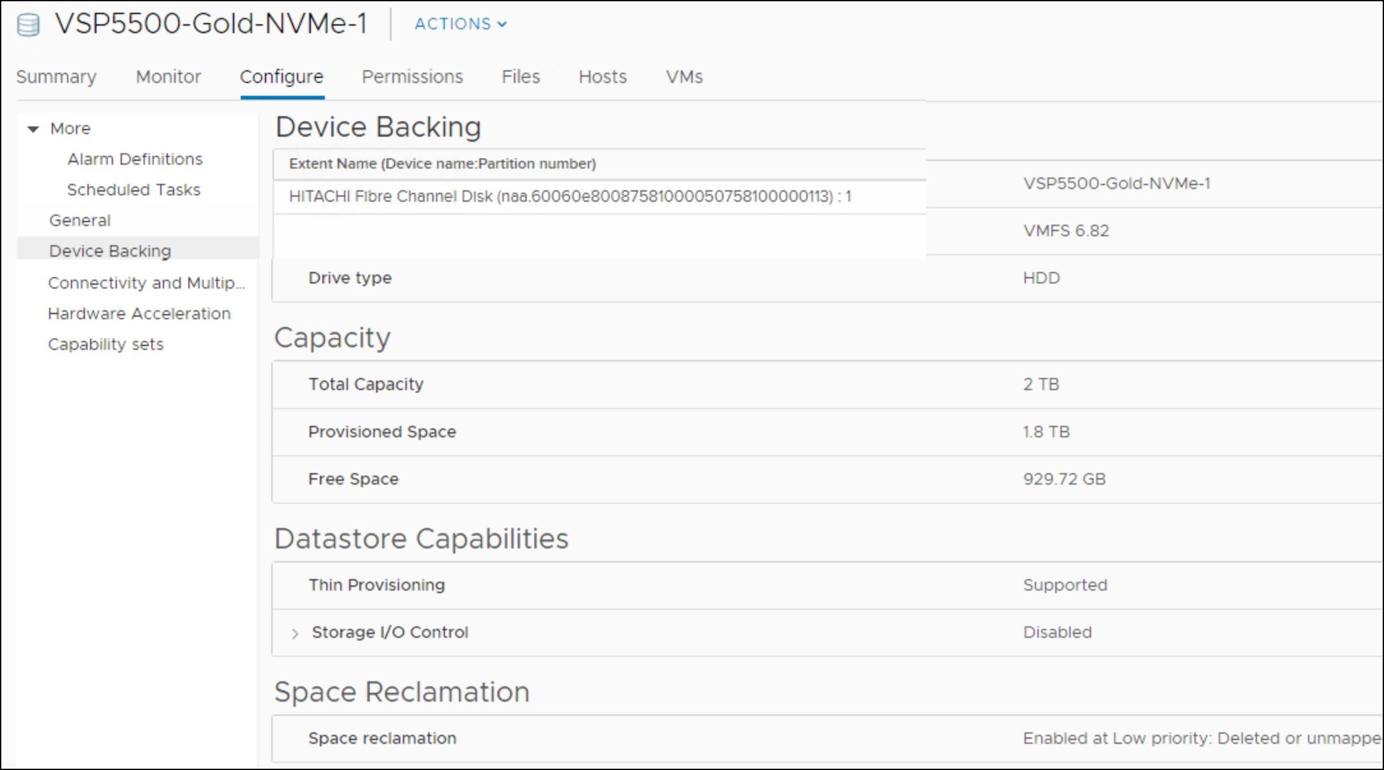This screenshot has width=1384, height=770.
Task: Select Alarm Definitions in the sidebar
Action: click(134, 159)
